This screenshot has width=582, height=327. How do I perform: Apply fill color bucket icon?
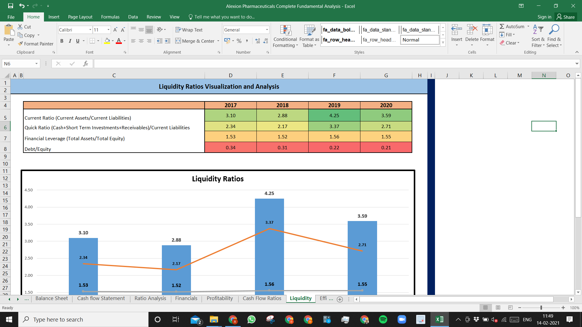(x=107, y=41)
